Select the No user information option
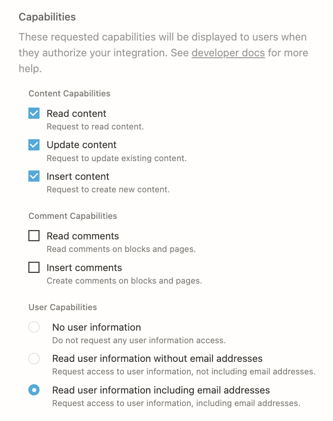This screenshot has width=333, height=421. tap(33, 327)
